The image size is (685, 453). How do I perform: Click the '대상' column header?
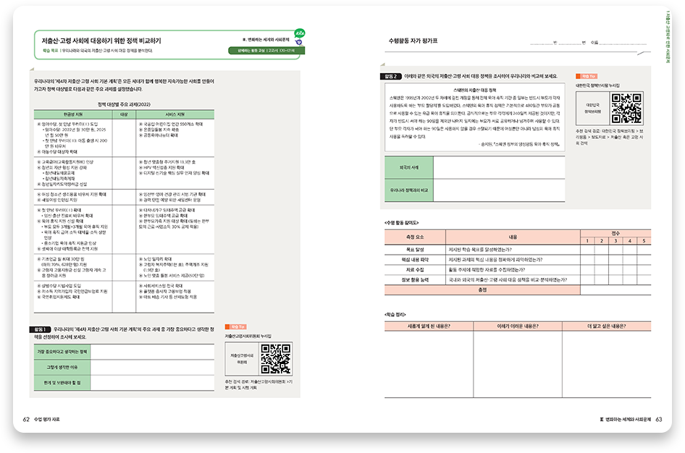click(x=124, y=115)
